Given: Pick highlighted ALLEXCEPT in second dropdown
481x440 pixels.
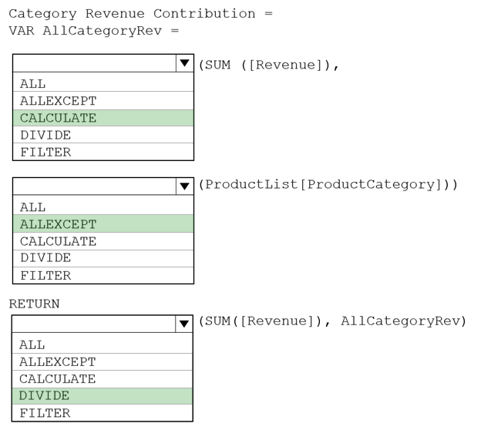Looking at the screenshot, I should (x=103, y=223).
